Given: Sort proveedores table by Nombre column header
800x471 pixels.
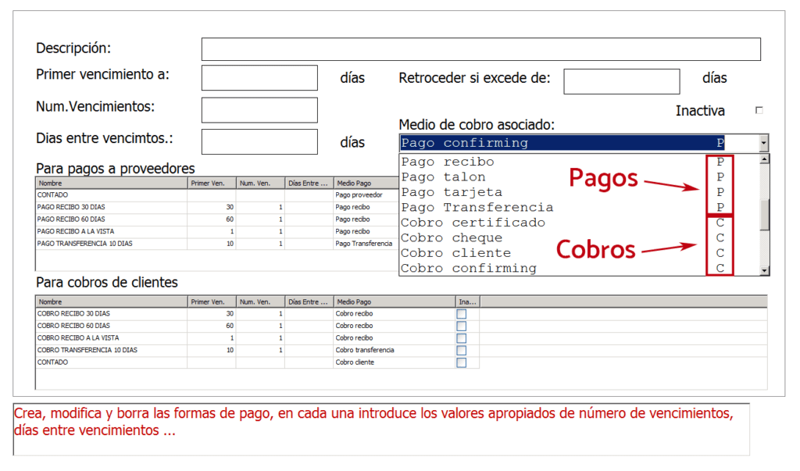Looking at the screenshot, I should [x=111, y=183].
